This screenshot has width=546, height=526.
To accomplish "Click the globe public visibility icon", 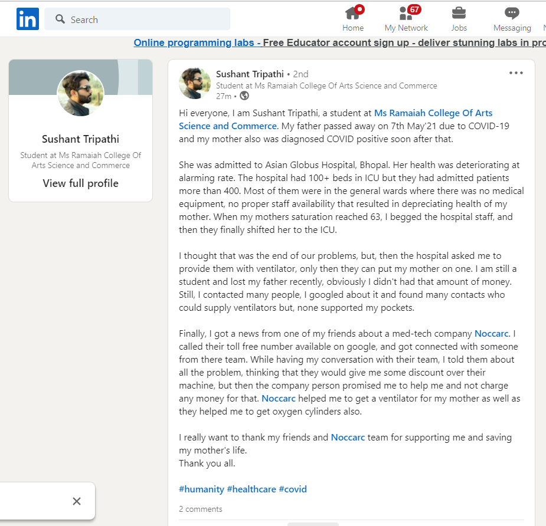I will (244, 96).
